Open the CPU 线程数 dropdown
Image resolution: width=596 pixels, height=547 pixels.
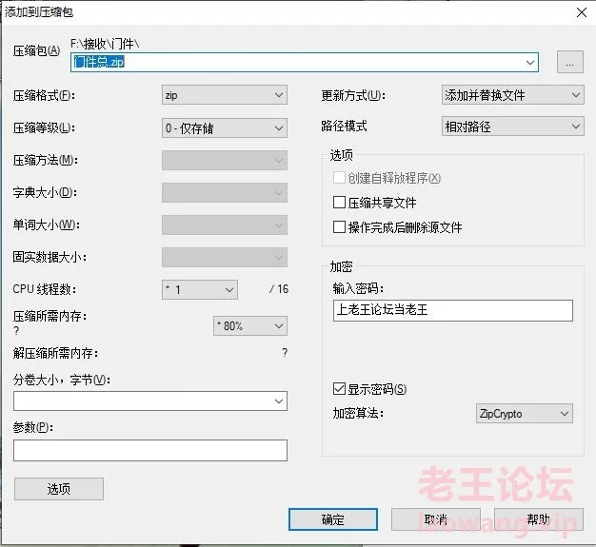tap(200, 290)
